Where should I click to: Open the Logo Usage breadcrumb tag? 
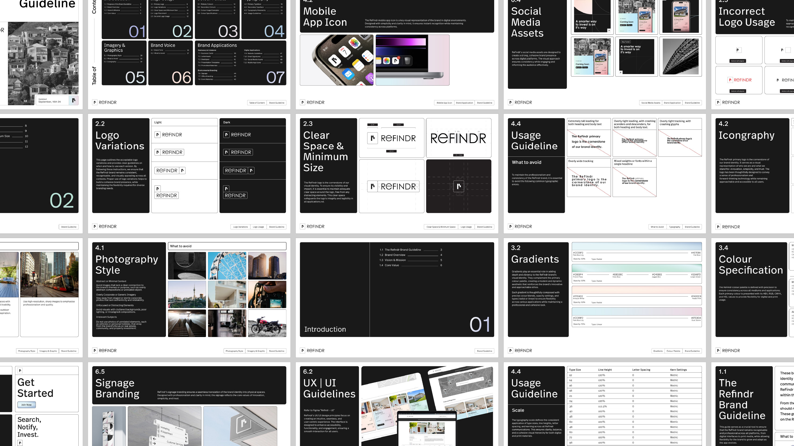click(258, 227)
